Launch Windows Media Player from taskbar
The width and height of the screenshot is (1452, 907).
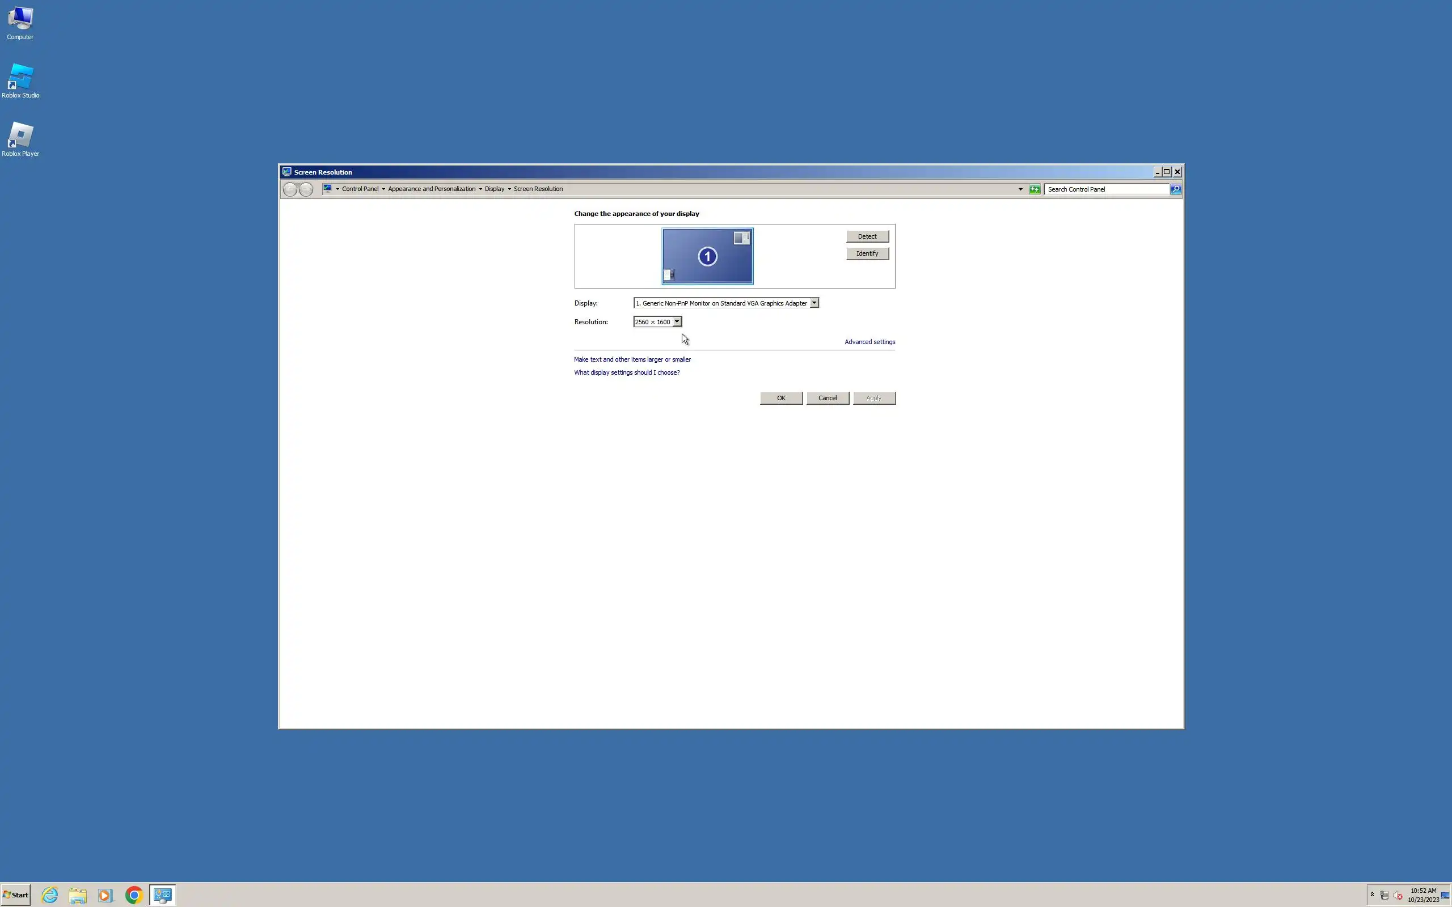(x=105, y=895)
